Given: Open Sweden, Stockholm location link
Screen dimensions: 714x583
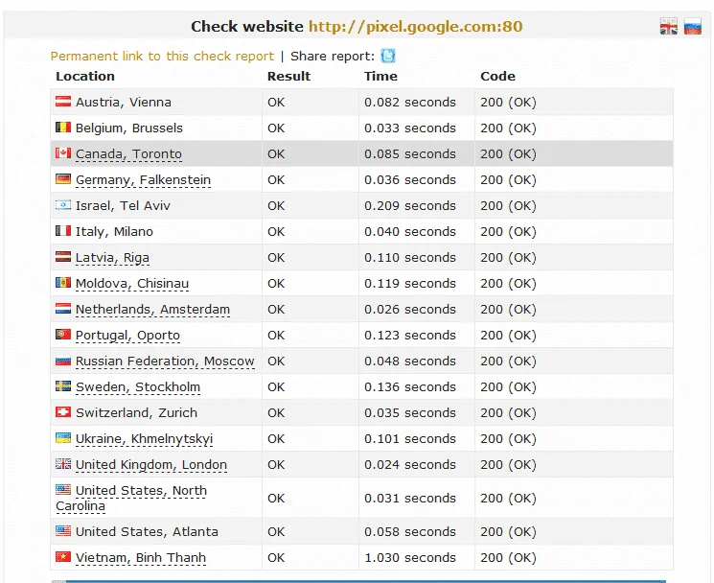Looking at the screenshot, I should [x=137, y=387].
